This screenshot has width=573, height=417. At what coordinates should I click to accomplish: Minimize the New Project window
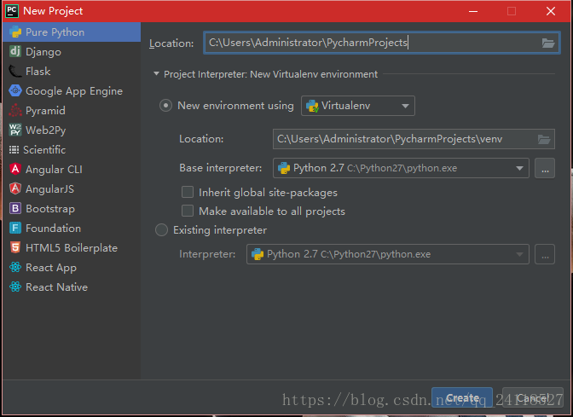point(473,11)
